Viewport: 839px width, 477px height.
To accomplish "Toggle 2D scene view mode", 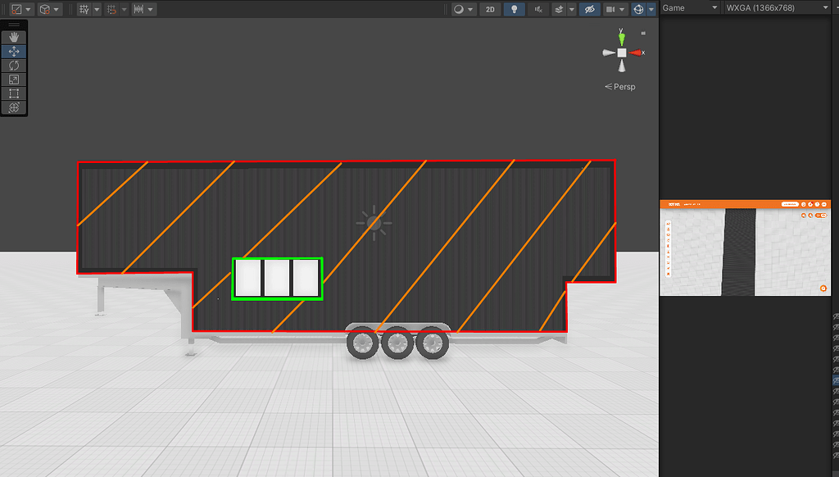I will (489, 9).
